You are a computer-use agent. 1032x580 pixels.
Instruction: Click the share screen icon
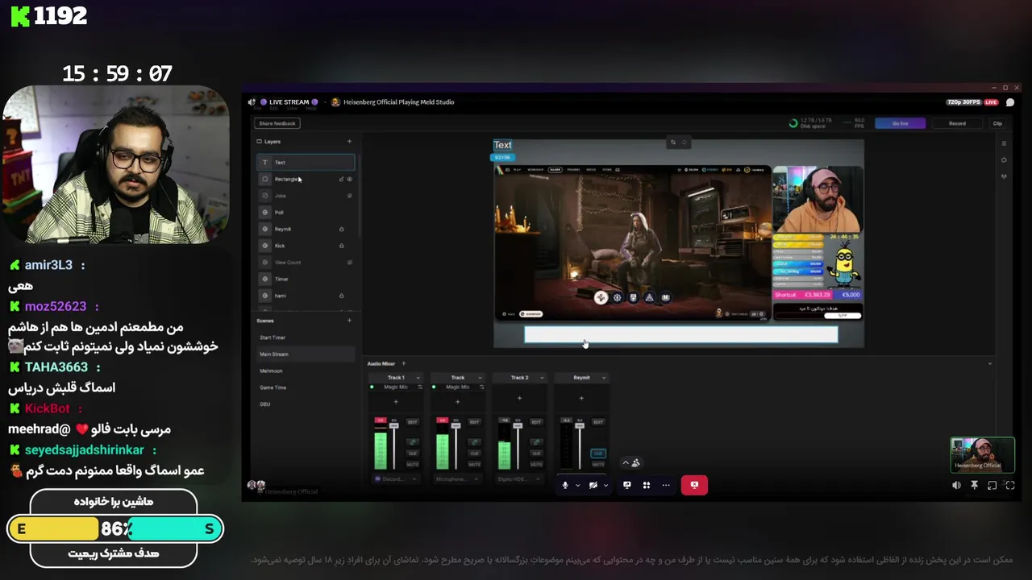coord(626,485)
